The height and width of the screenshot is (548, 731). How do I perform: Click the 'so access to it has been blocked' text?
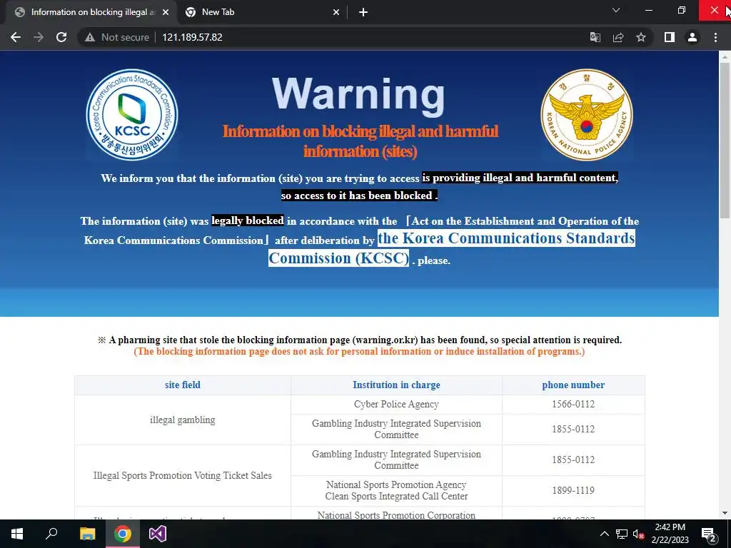pos(359,196)
